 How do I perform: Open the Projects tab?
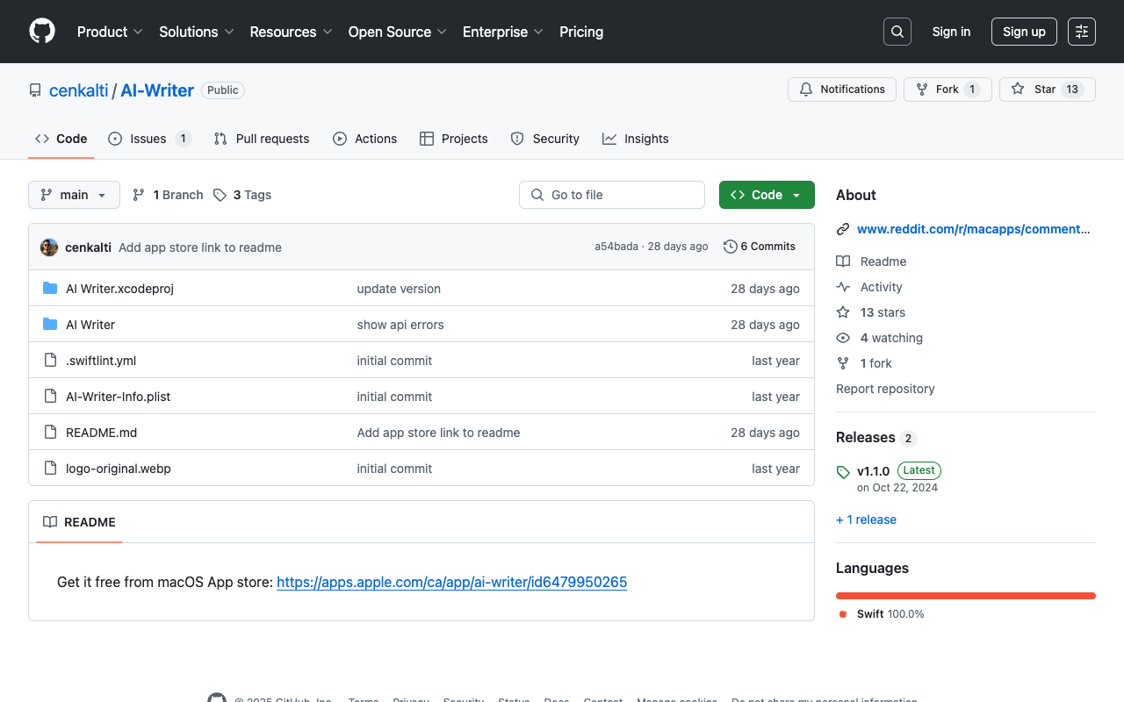click(x=454, y=139)
